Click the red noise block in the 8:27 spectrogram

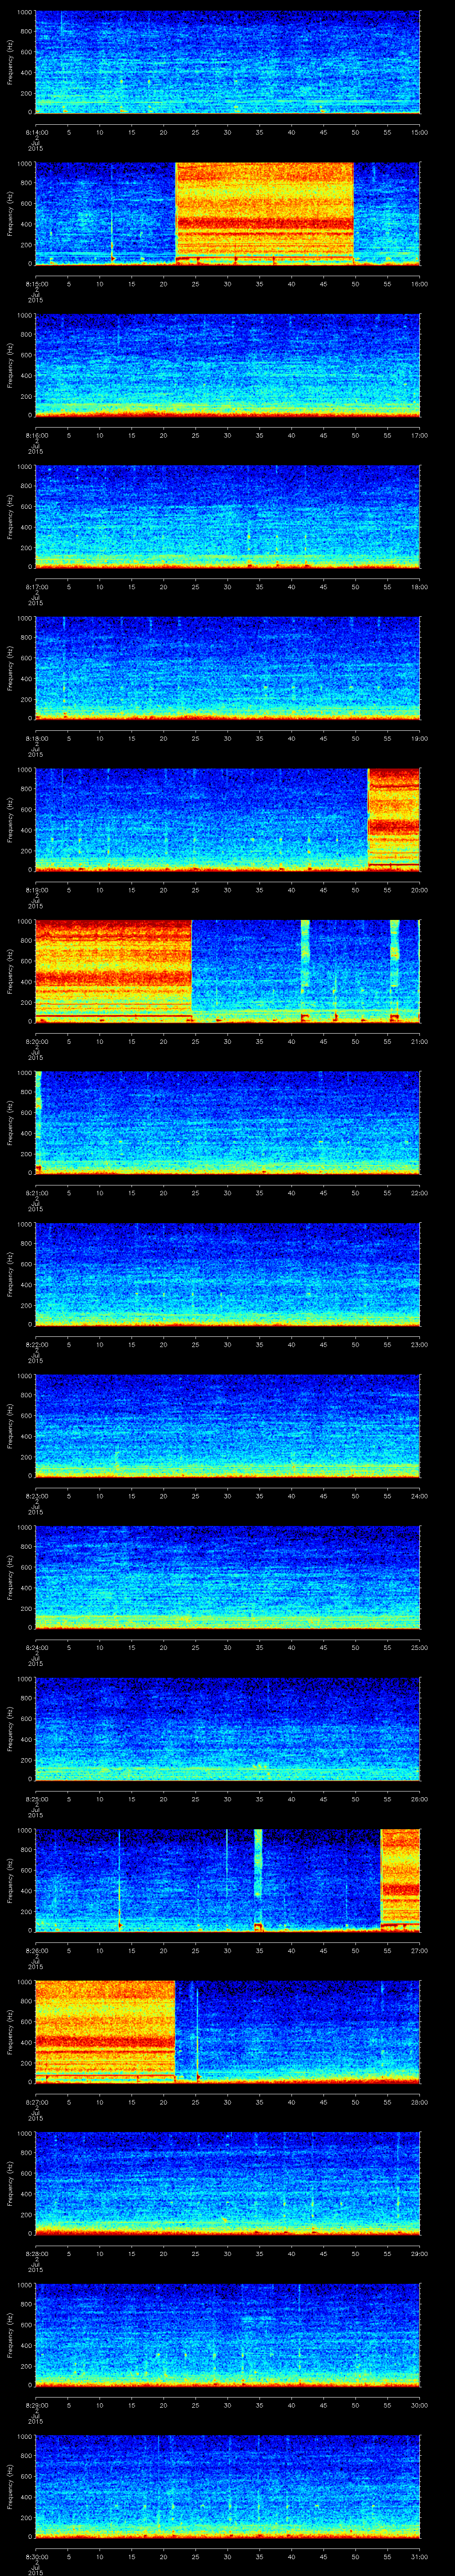tap(105, 2029)
